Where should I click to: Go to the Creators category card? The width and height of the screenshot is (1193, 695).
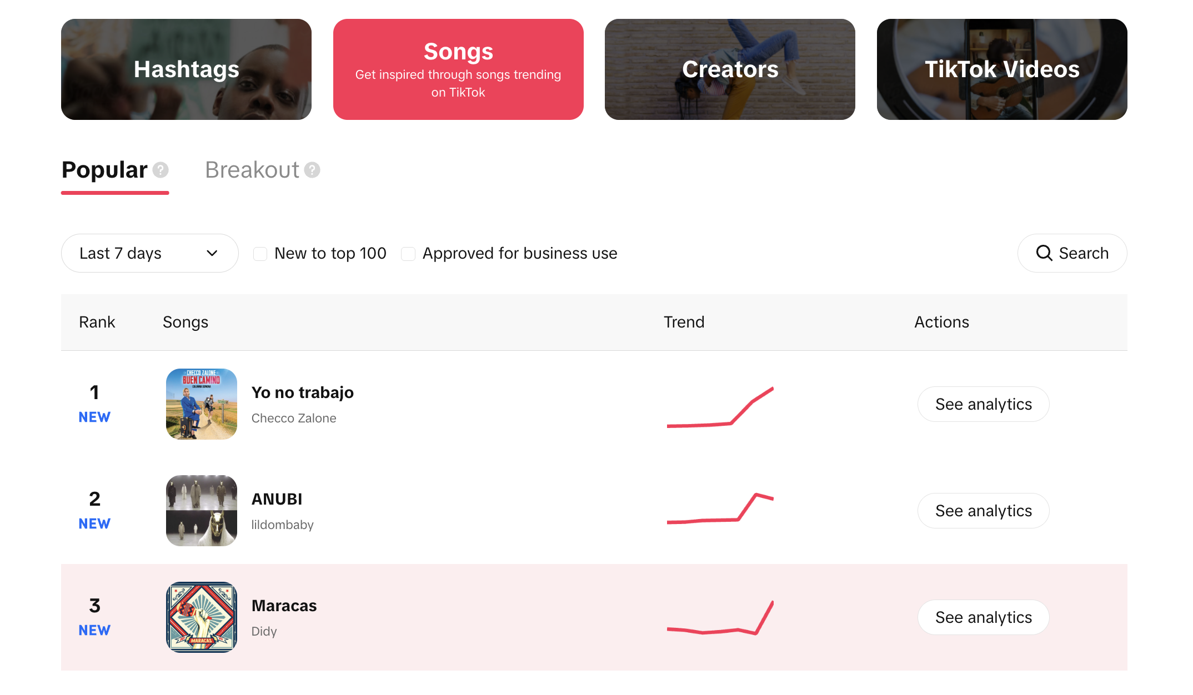730,69
